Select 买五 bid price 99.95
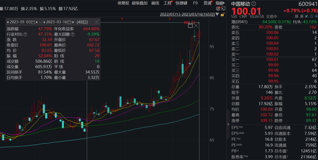318x160 pixels. click(273, 81)
